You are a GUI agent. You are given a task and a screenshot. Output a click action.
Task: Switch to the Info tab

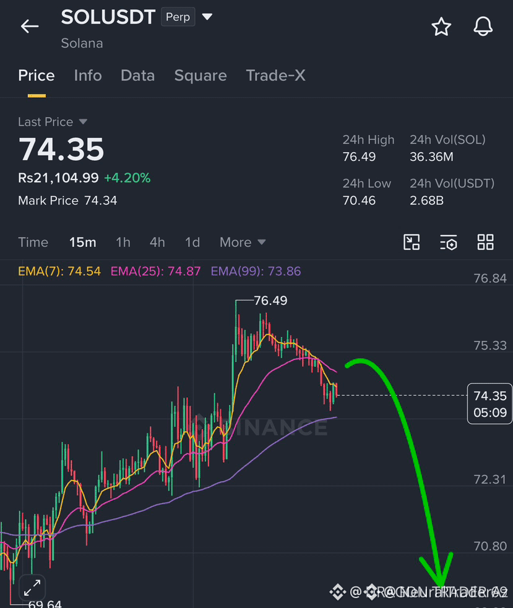click(88, 75)
